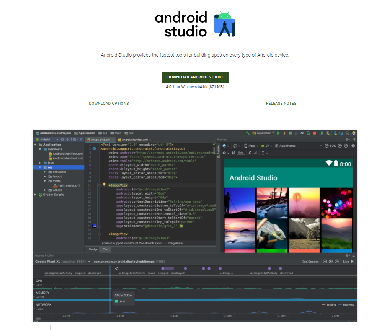Click the AndroidStudioProject breadcrumb
This screenshot has height=330, width=387.
point(53,133)
